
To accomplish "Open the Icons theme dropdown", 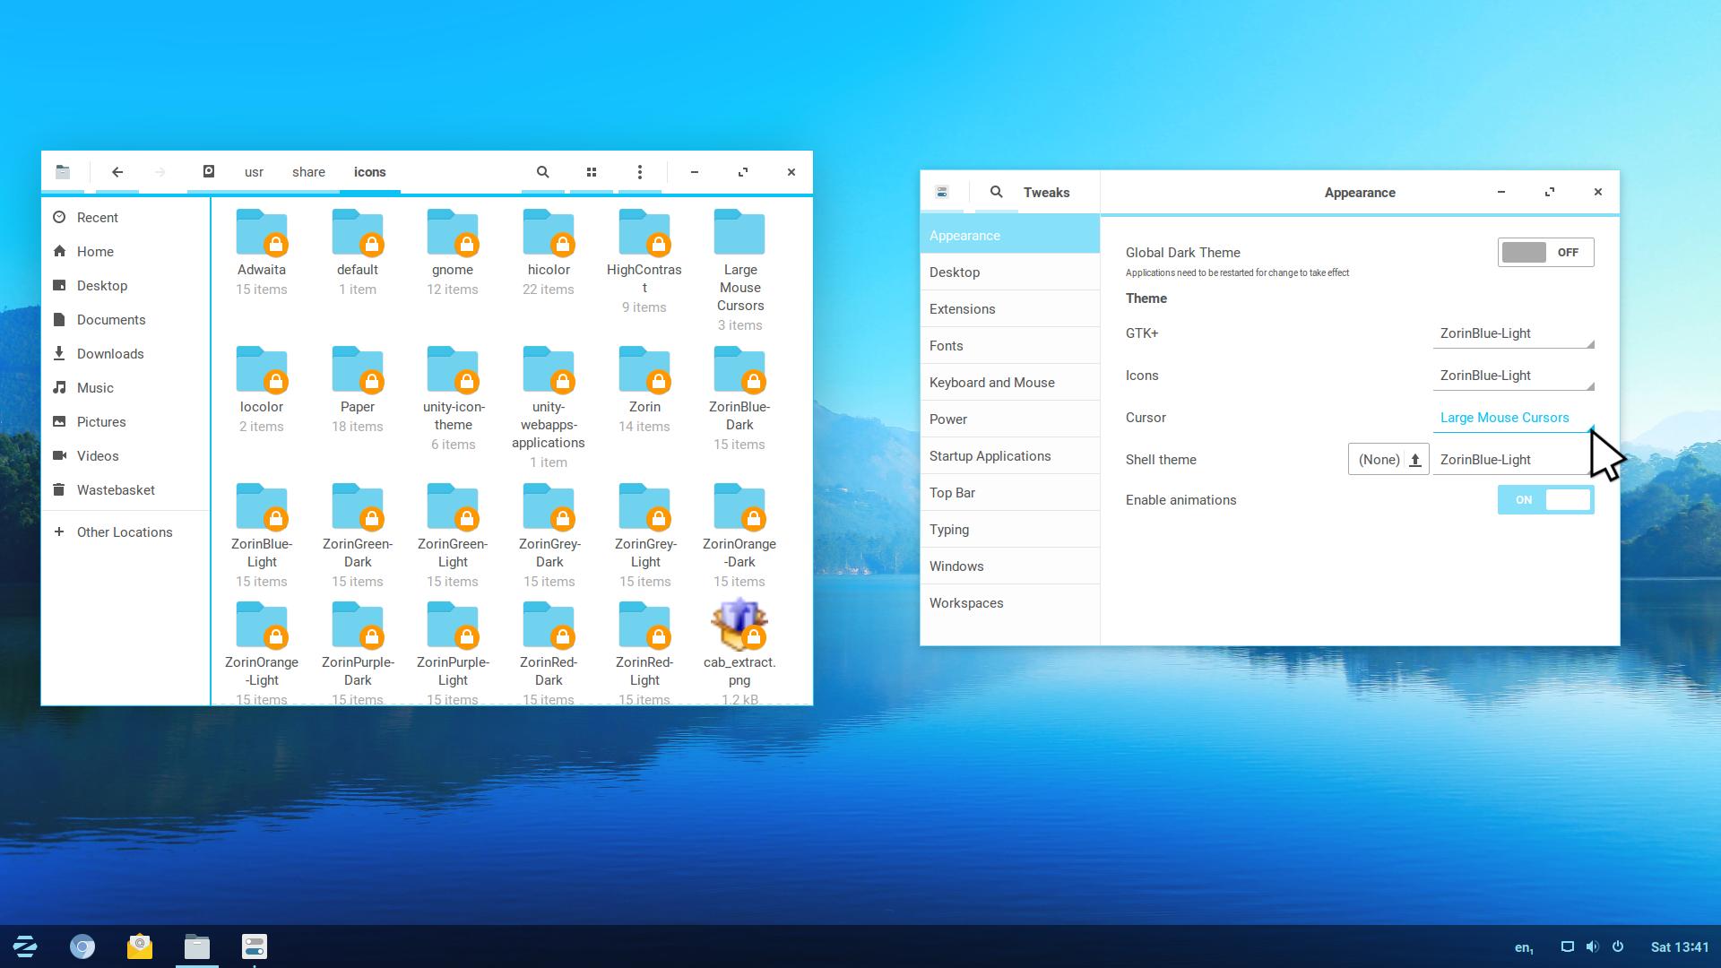I will coord(1513,376).
